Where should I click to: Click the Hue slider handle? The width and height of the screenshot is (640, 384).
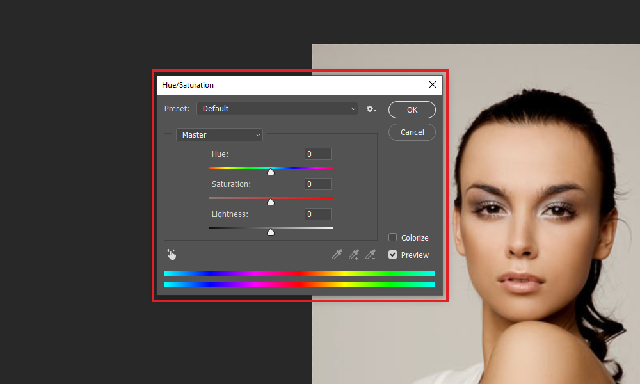(271, 172)
